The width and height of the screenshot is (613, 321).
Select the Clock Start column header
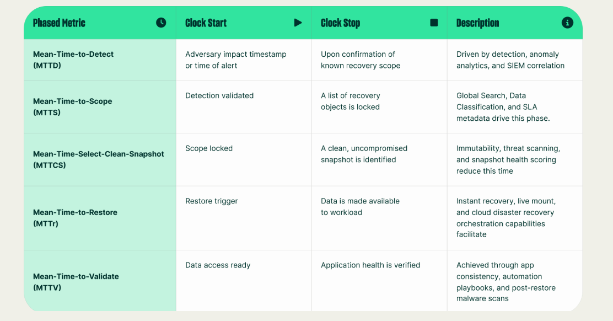(x=206, y=23)
